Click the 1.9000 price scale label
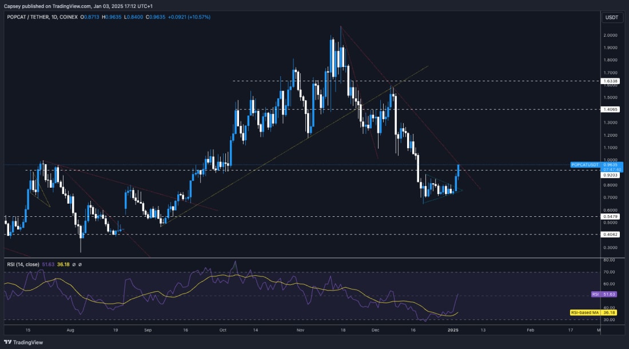Screen dimensions: 629x349 click(x=610, y=47)
